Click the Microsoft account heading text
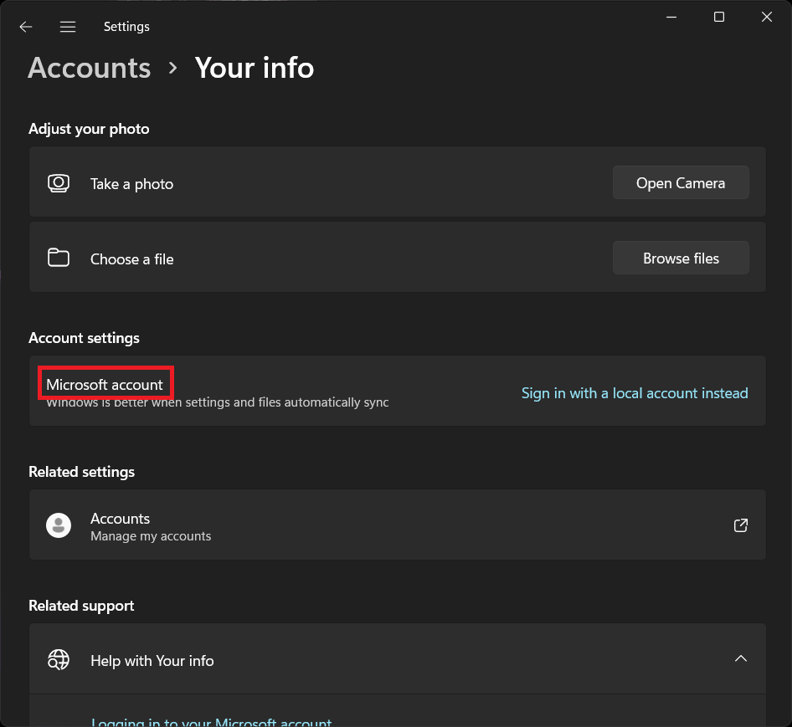 coord(105,385)
